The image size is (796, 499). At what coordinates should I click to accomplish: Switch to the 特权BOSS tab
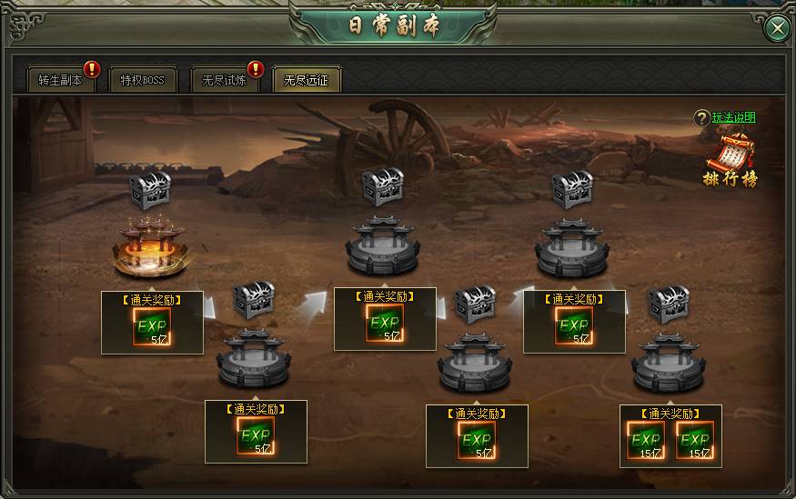pos(143,80)
